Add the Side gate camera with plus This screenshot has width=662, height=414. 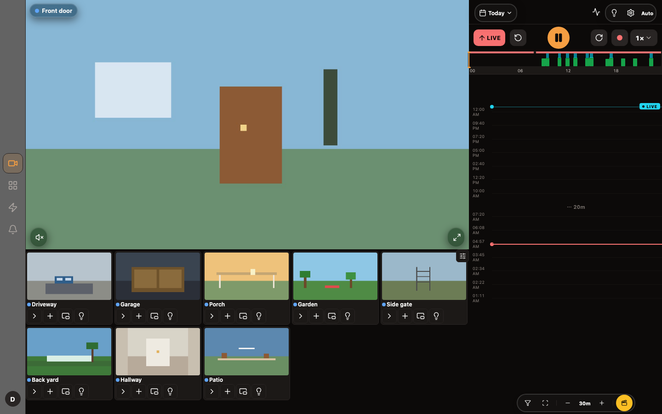(x=405, y=316)
